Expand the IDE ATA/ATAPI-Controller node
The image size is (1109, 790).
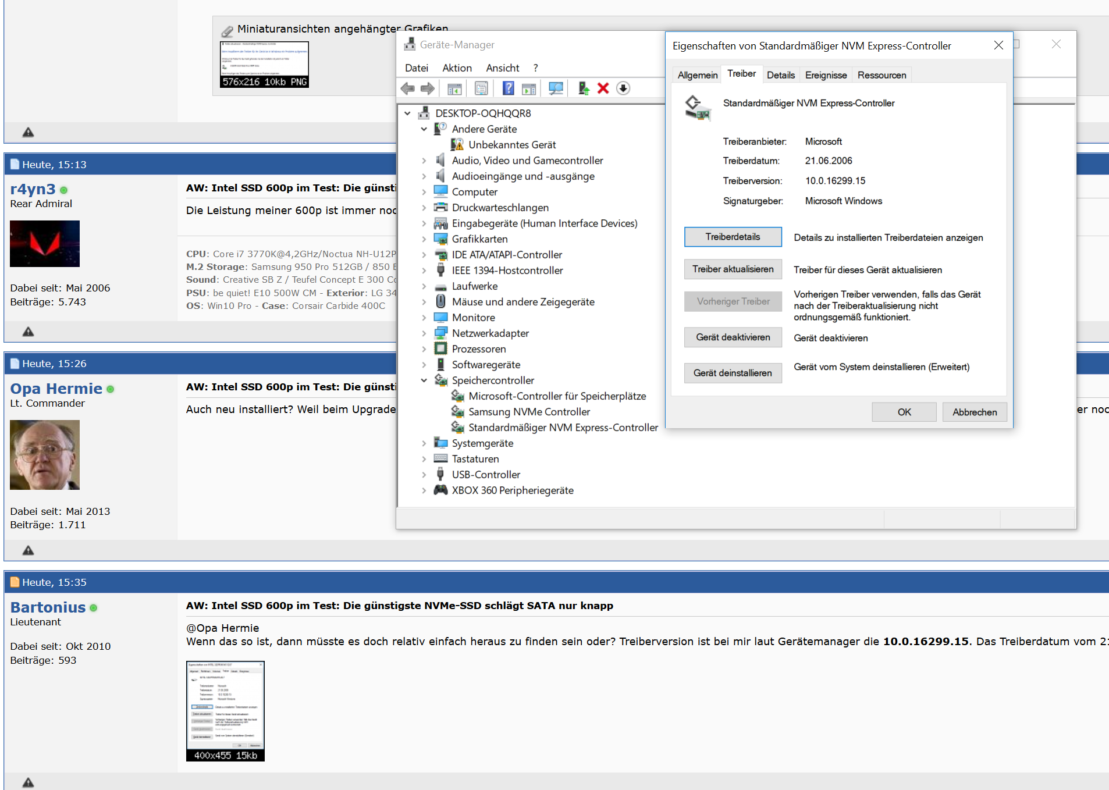point(424,254)
